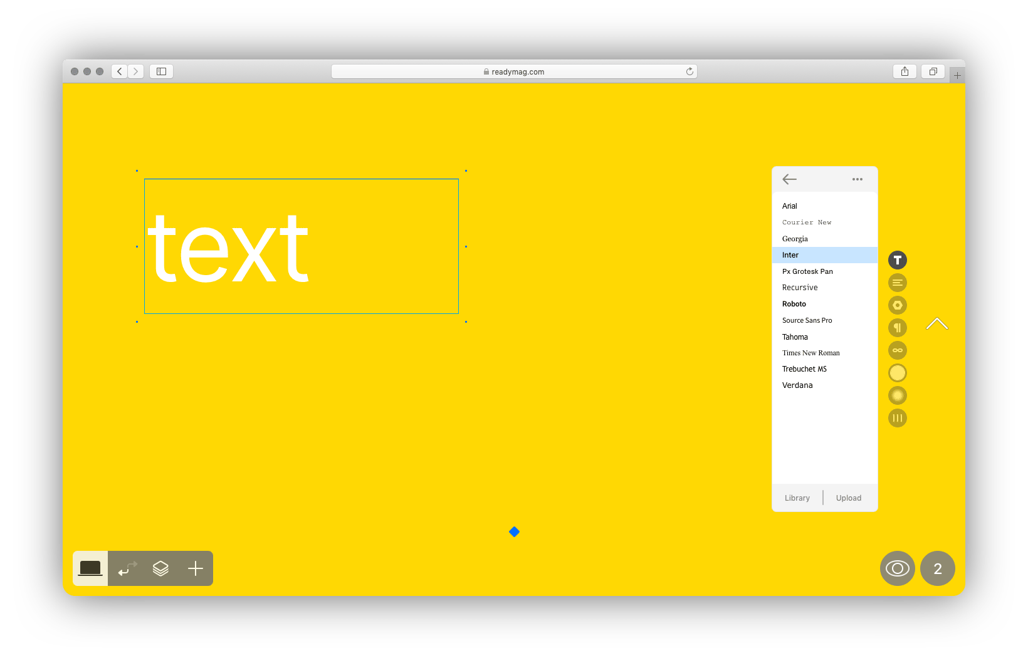Image resolution: width=1028 pixels, height=658 pixels.
Task: Add a new widget with plus icon
Action: [x=196, y=568]
